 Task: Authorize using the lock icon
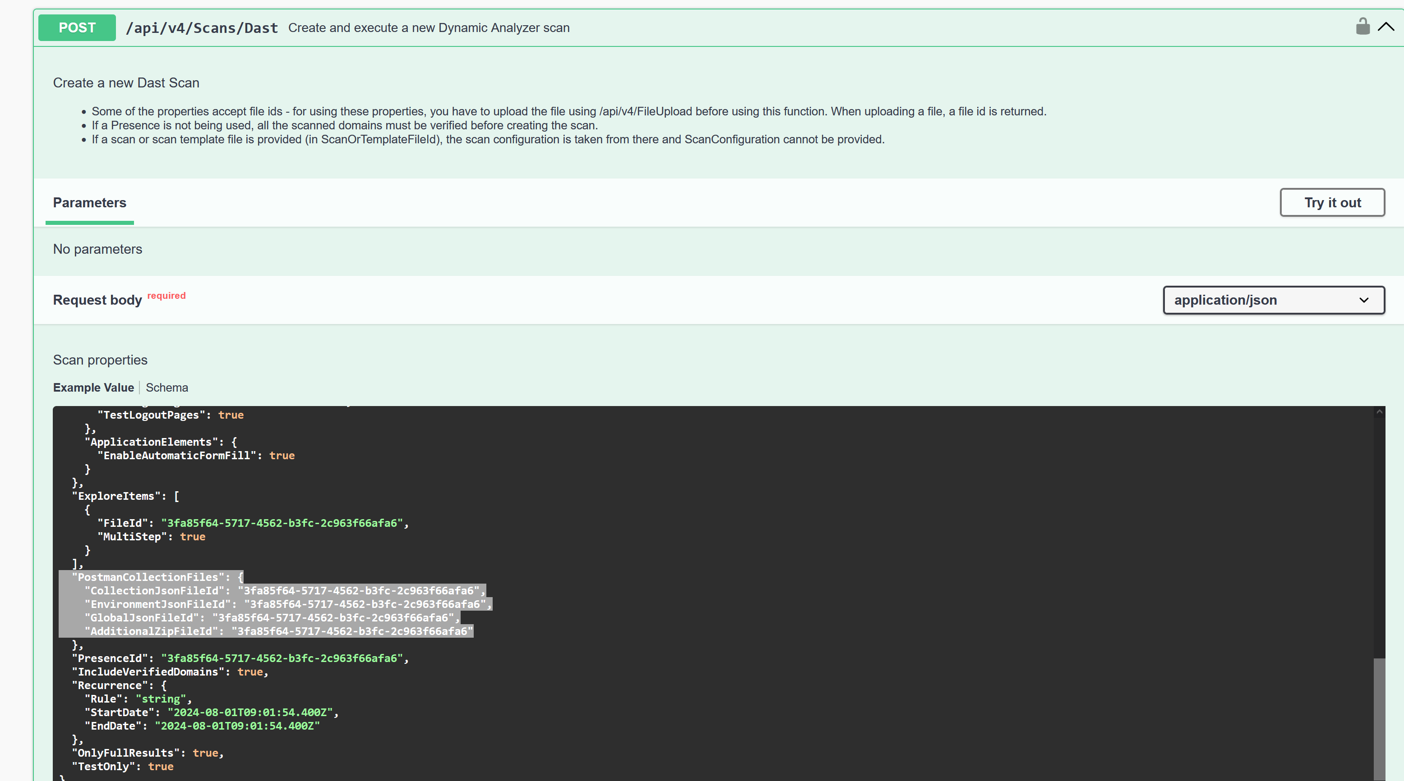1362,26
